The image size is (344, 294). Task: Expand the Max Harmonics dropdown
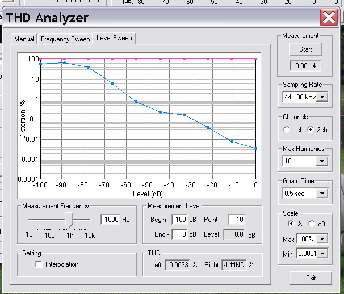click(x=322, y=161)
